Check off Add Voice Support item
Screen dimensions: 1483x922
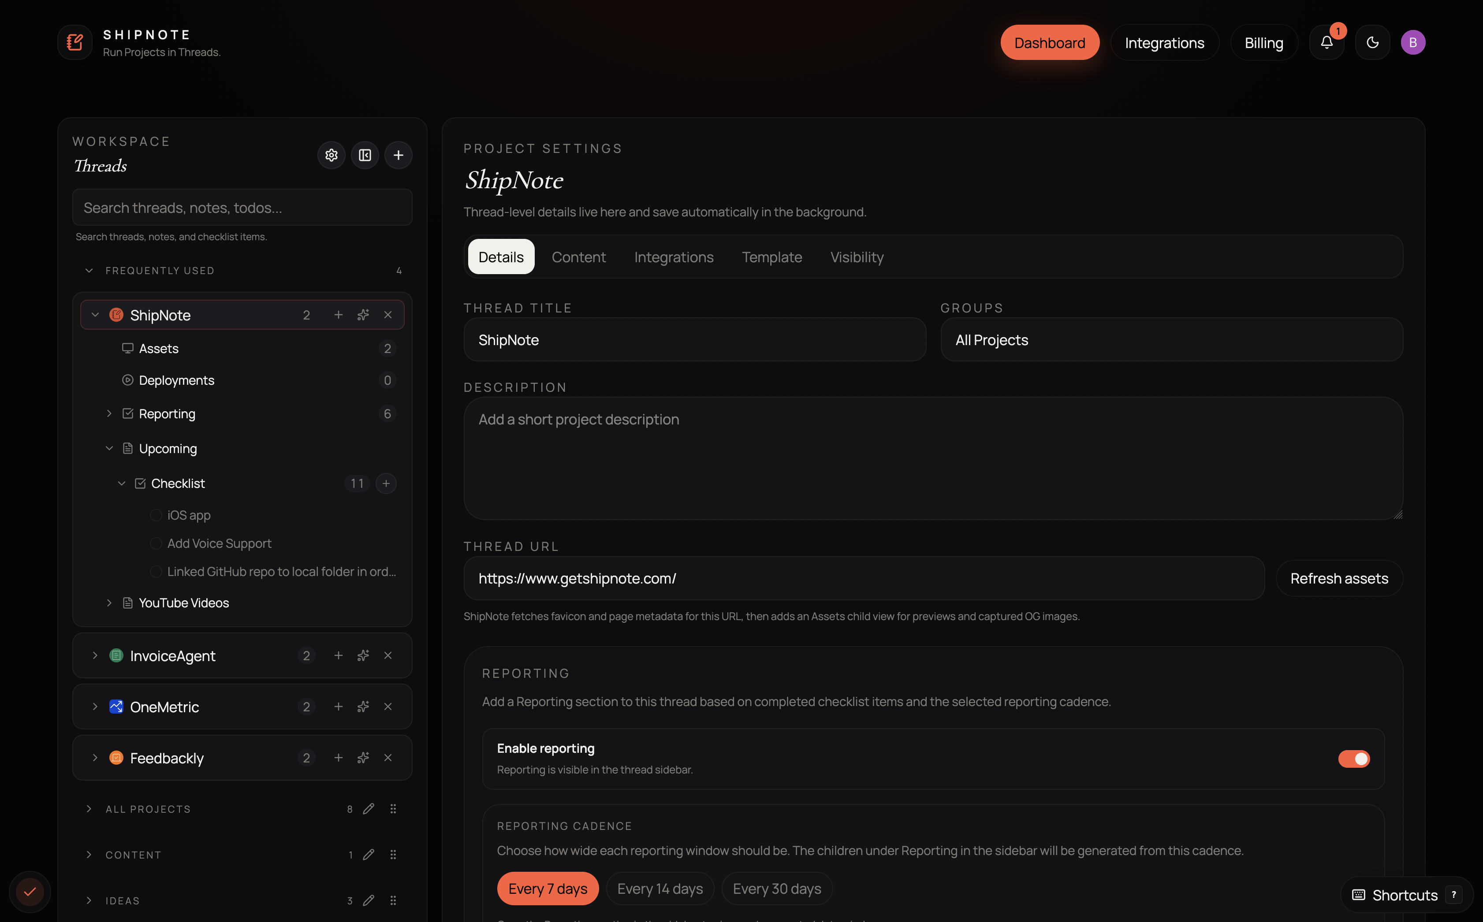pyautogui.click(x=156, y=543)
